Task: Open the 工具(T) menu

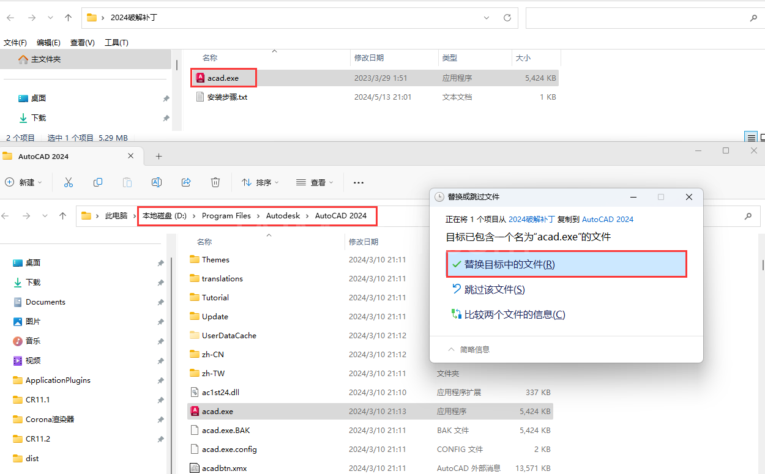Action: coord(116,43)
